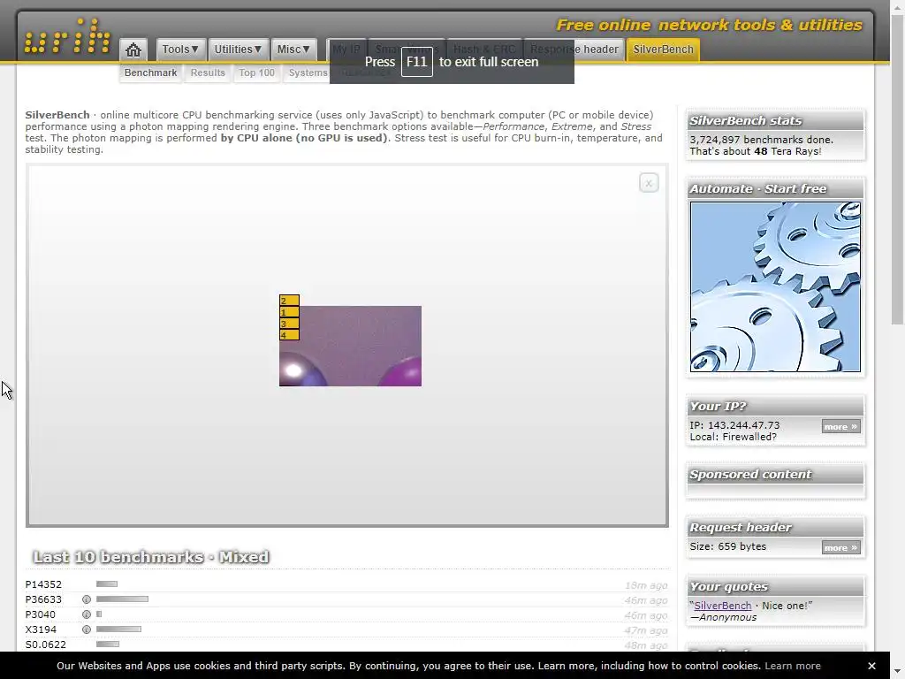Screen dimensions: 905x679
Task: Open the Top 100 sub-tab
Action: (x=257, y=72)
